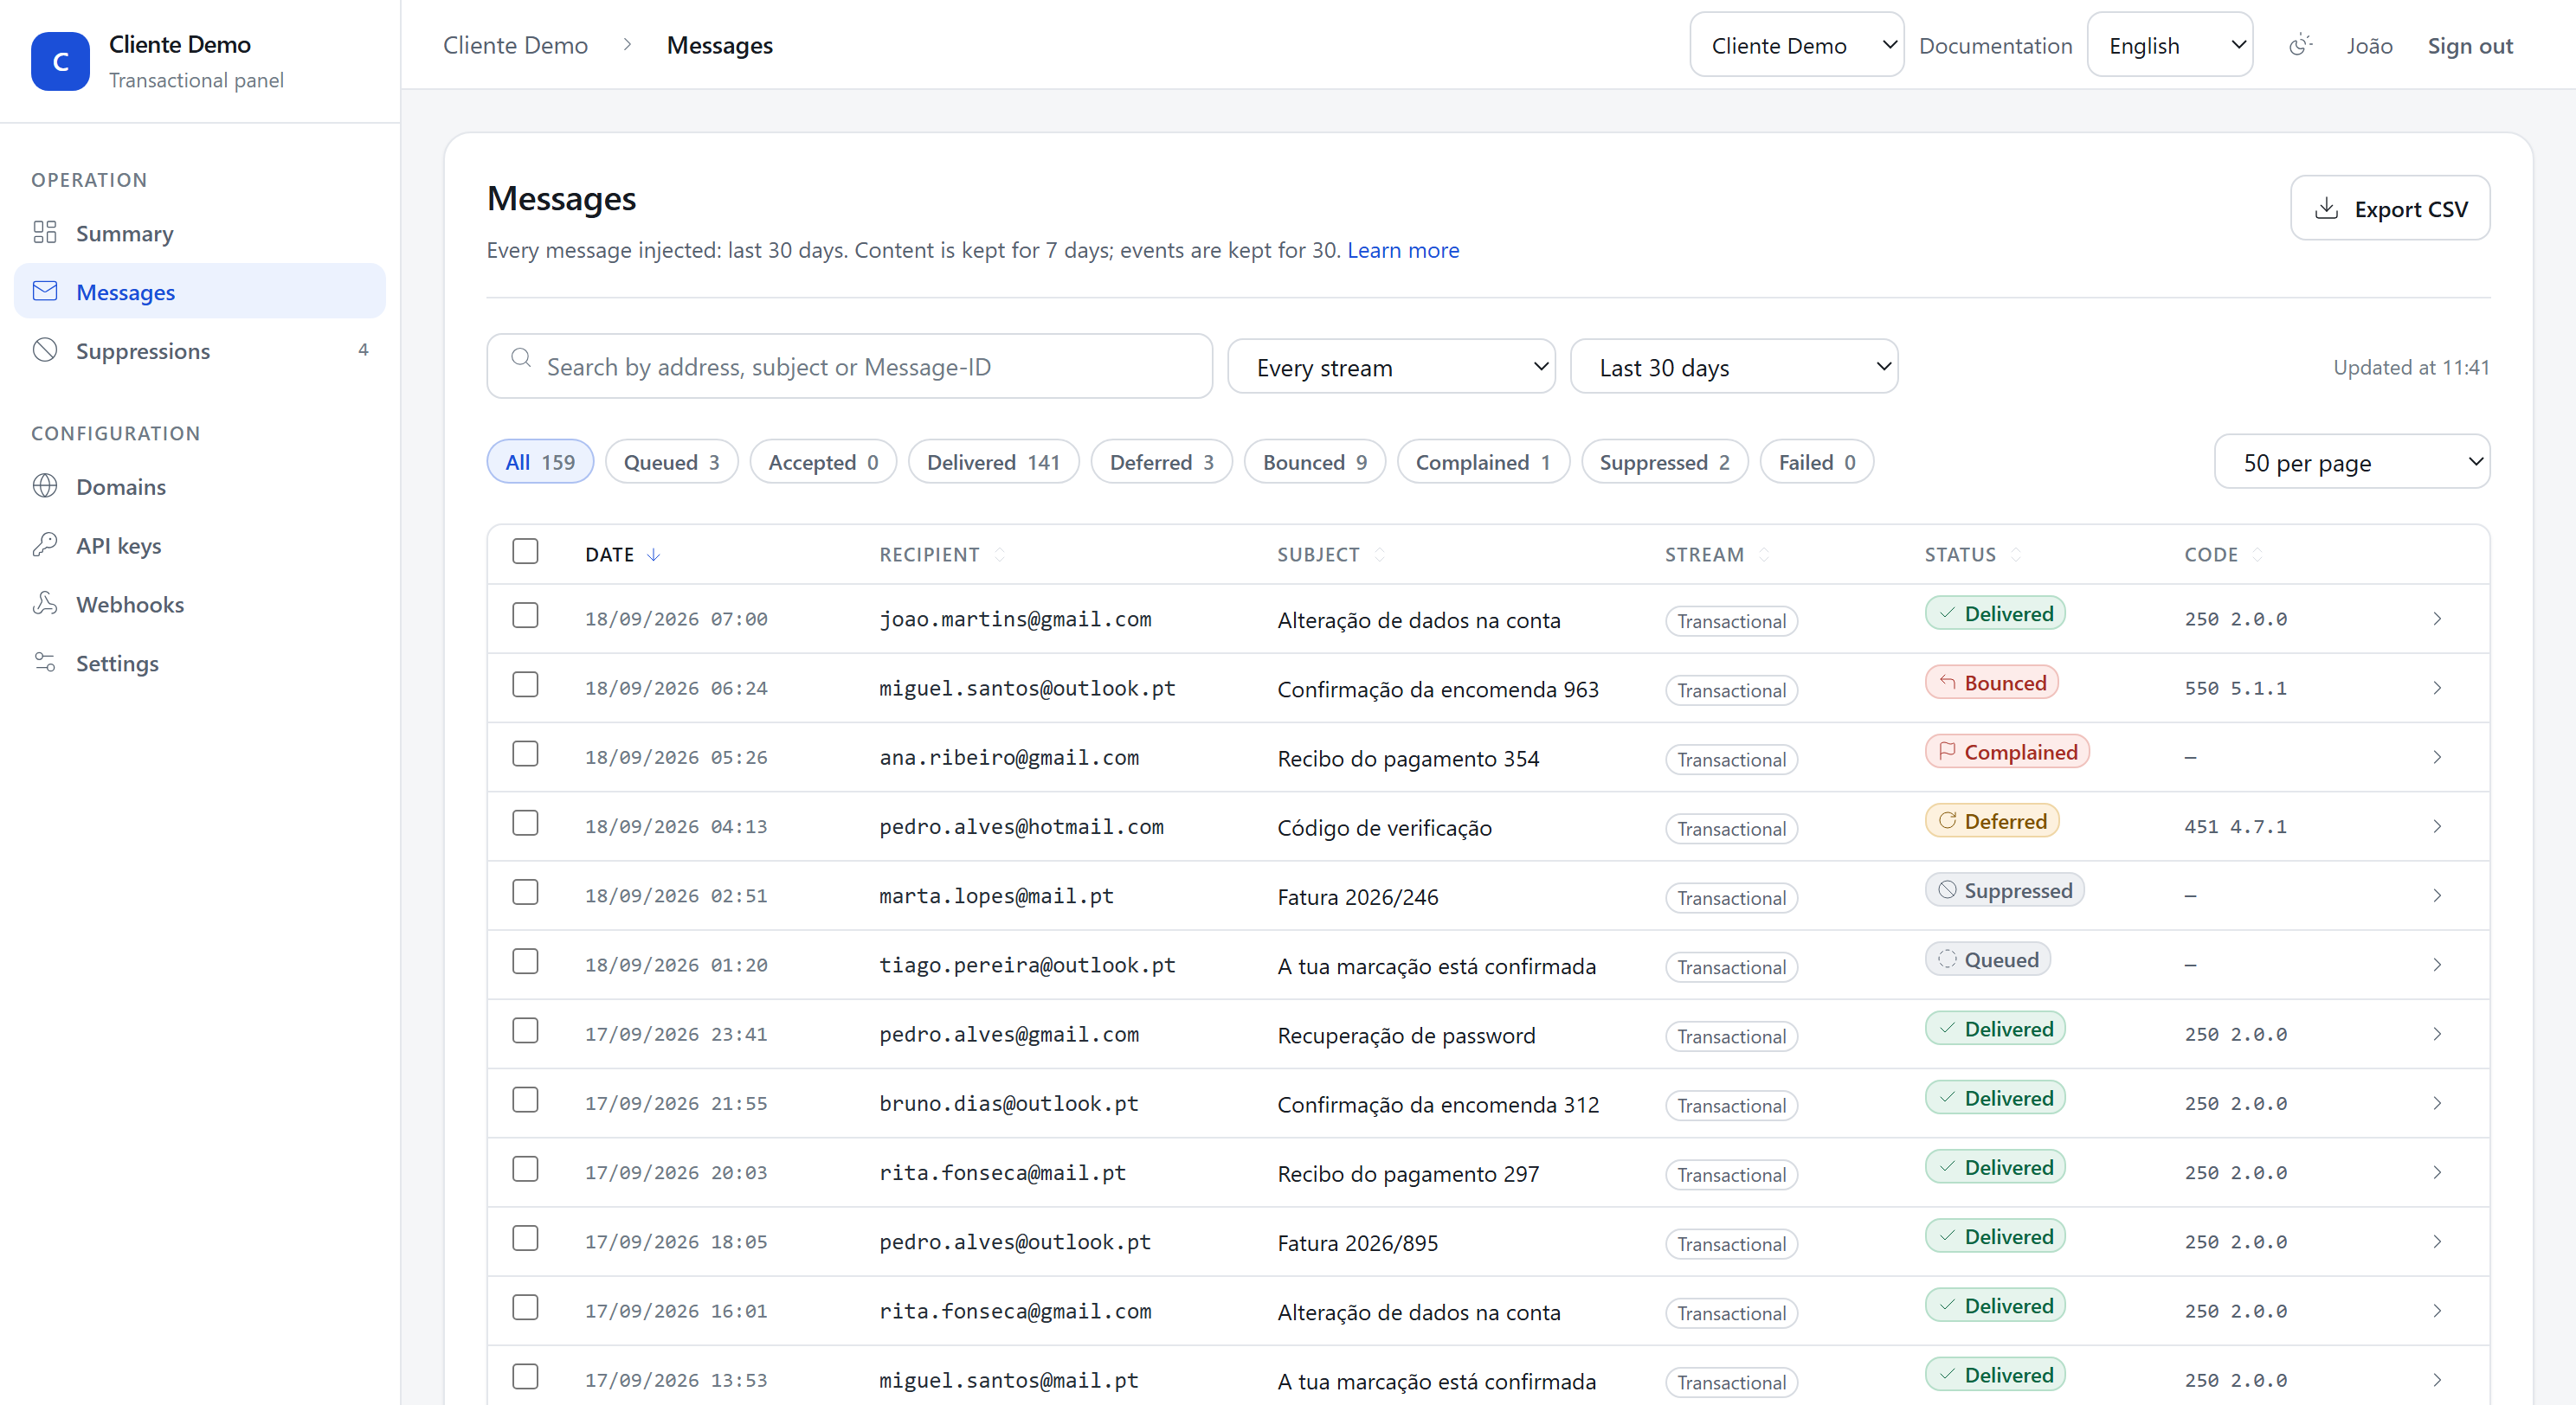Viewport: 2576px width, 1405px height.
Task: Click the API keys key icon
Action: (x=45, y=546)
